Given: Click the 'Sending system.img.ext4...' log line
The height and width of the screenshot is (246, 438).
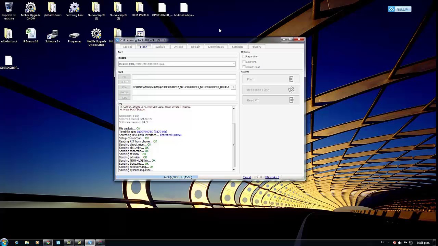Looking at the screenshot, I should tap(136, 170).
